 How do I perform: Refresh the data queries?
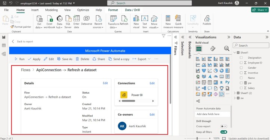[x=124, y=21]
